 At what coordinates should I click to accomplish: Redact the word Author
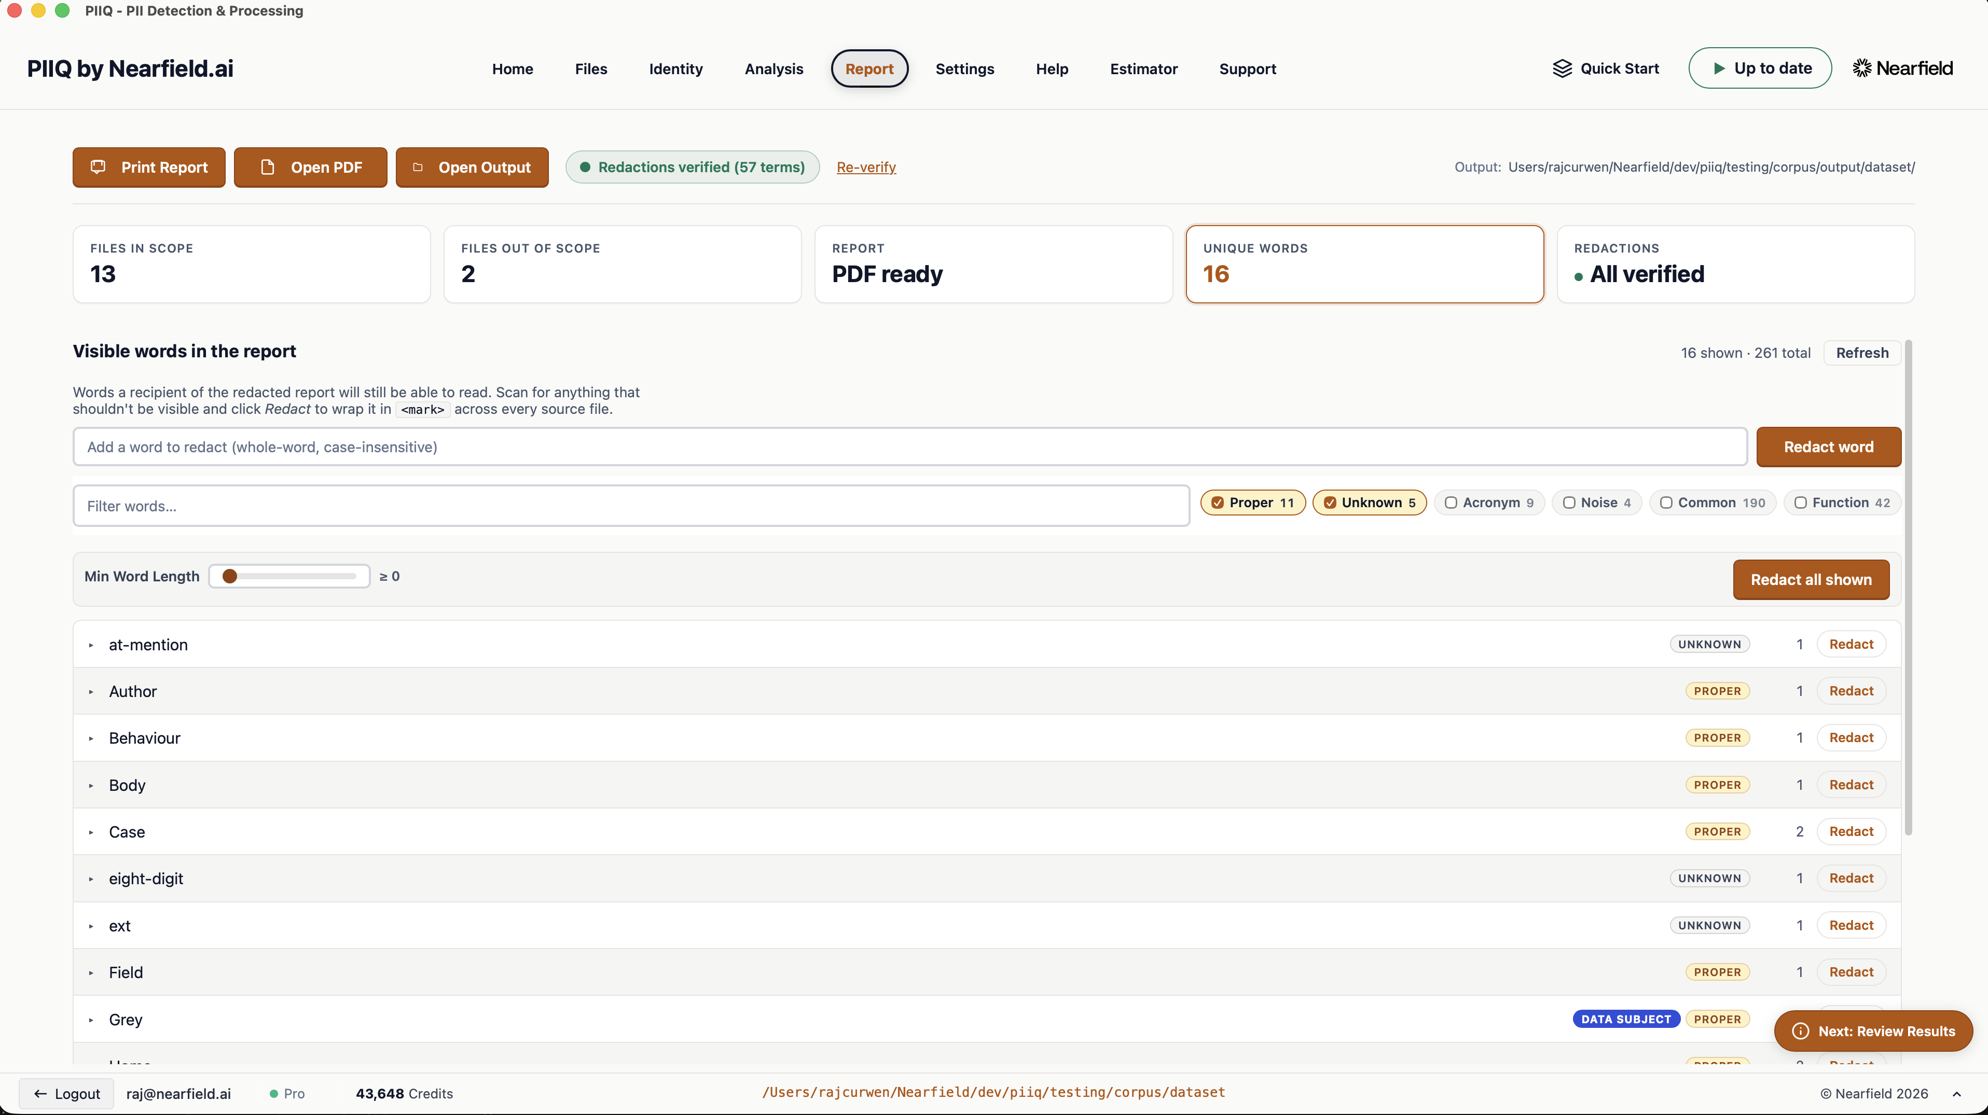(1851, 691)
